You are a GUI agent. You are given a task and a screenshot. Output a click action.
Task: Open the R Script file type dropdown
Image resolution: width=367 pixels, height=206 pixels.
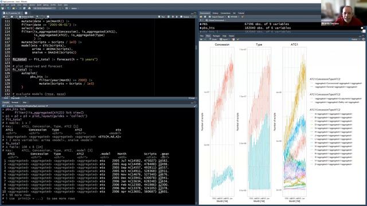(x=192, y=98)
